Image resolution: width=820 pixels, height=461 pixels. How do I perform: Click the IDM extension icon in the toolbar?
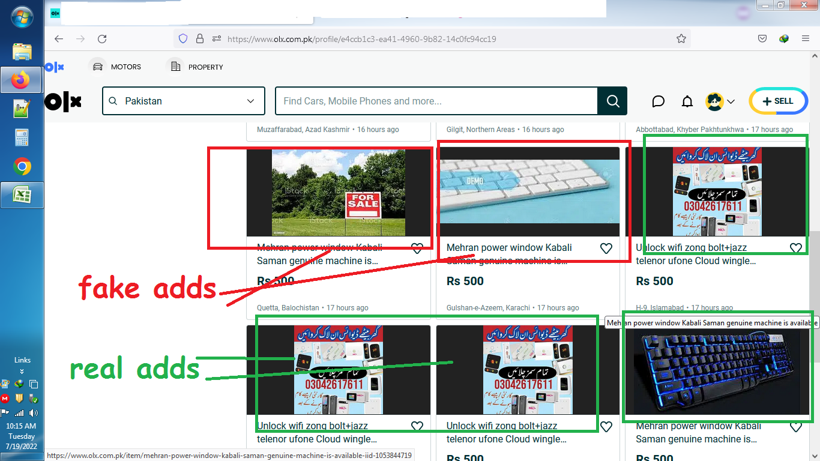tap(784, 39)
